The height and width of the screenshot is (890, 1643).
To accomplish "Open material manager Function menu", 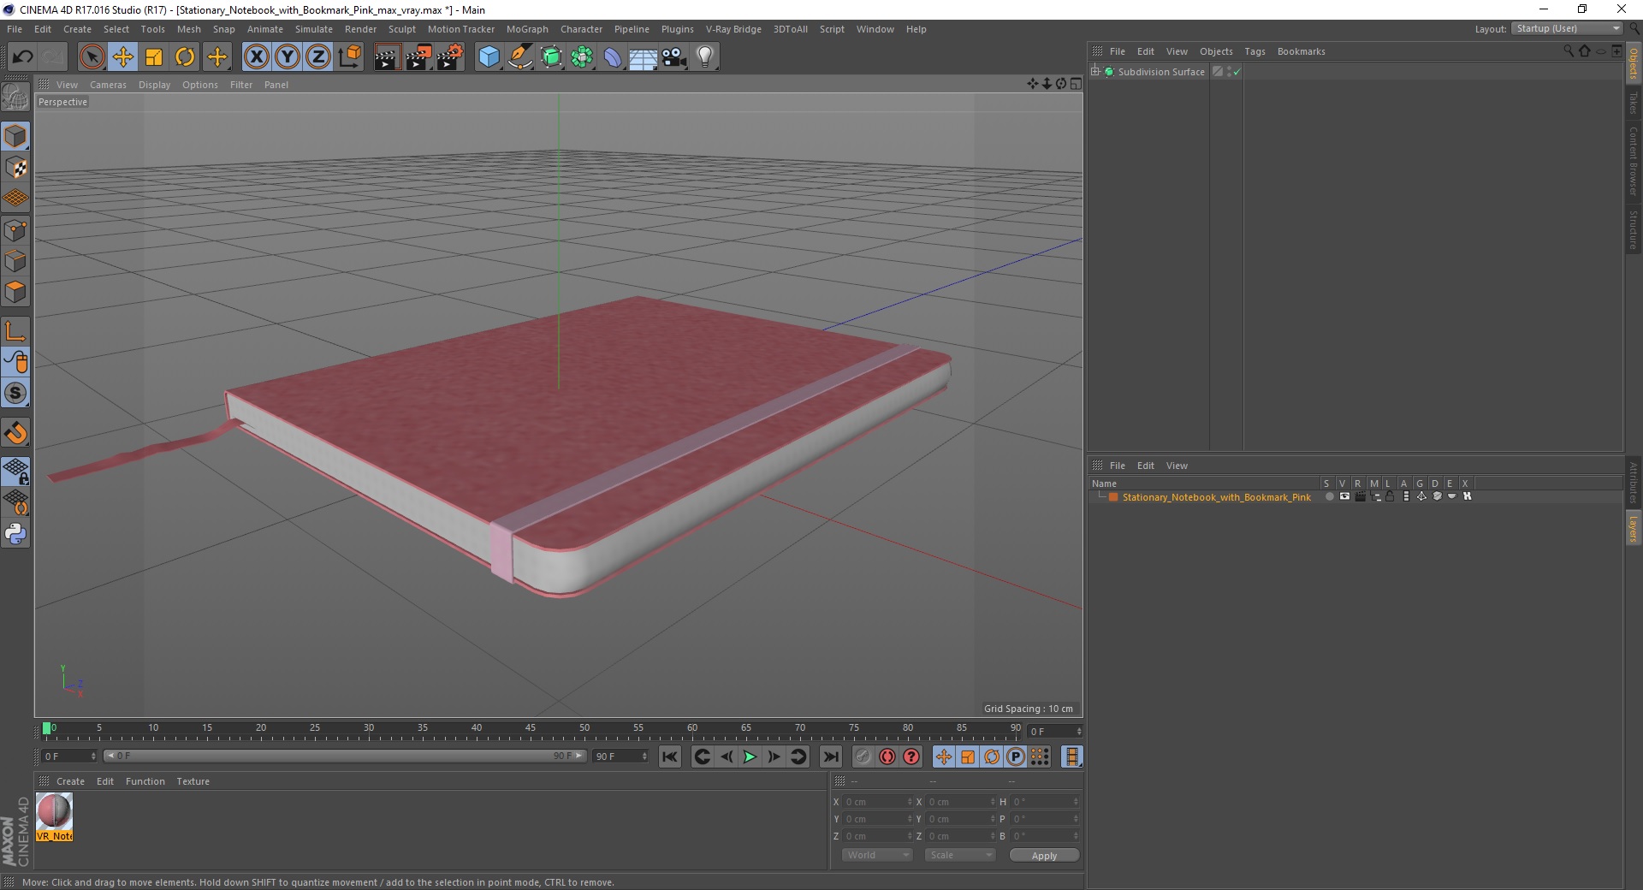I will (x=145, y=781).
